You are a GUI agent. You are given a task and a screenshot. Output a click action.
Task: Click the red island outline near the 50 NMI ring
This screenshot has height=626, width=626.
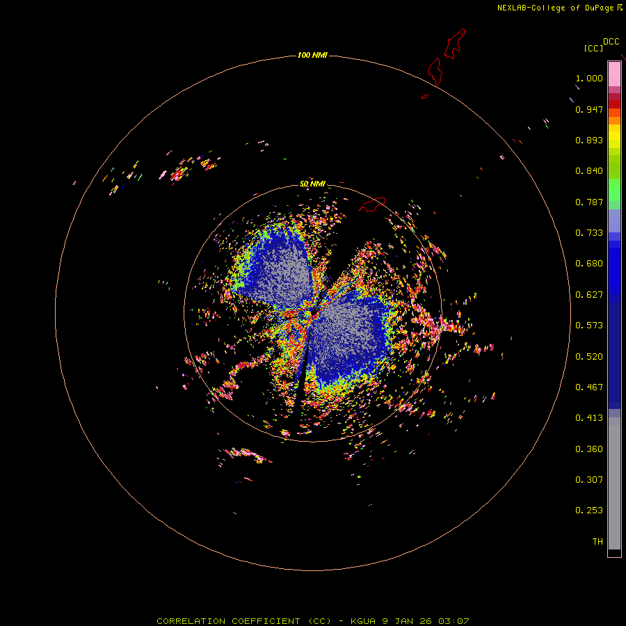tap(372, 204)
